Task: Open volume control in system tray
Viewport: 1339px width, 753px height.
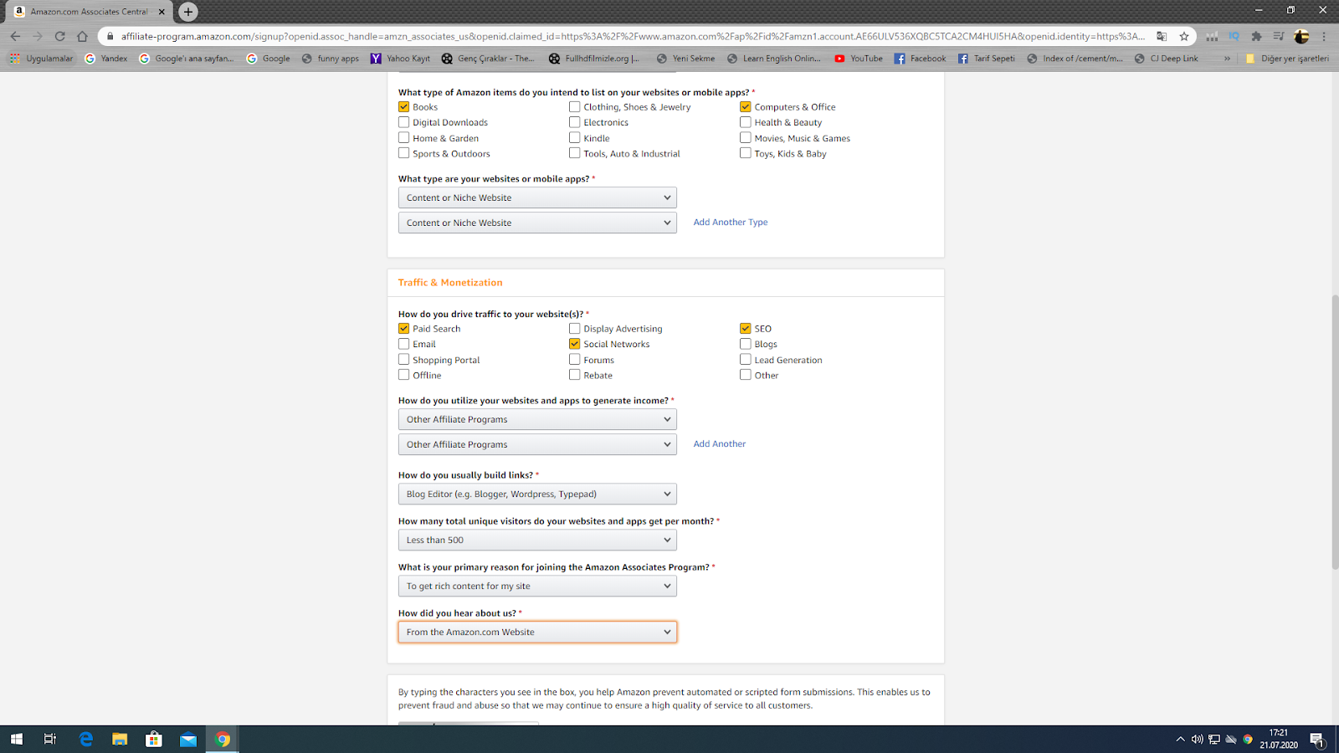Action: click(1197, 739)
